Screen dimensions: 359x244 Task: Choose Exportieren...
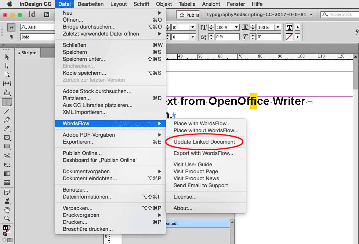click(110, 142)
